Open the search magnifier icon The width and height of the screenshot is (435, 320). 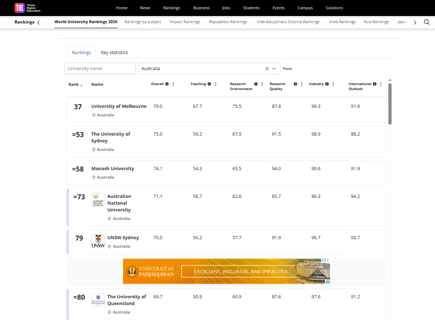point(426,22)
